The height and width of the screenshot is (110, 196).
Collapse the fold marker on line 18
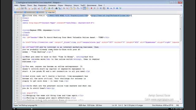tap(21, 57)
